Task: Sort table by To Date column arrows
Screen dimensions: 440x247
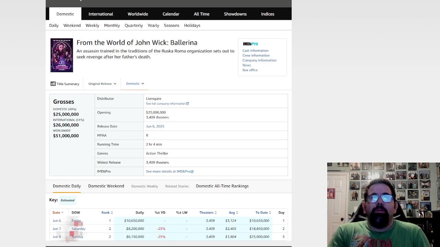Action: point(270,213)
